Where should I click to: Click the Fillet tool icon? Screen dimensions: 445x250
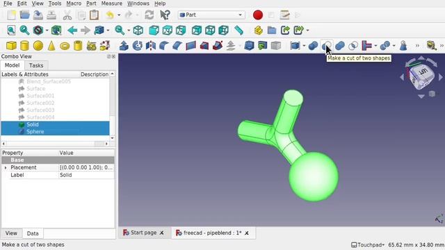coord(164,46)
